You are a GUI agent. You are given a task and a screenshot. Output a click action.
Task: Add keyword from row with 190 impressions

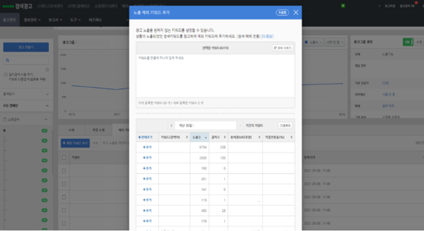(147, 168)
